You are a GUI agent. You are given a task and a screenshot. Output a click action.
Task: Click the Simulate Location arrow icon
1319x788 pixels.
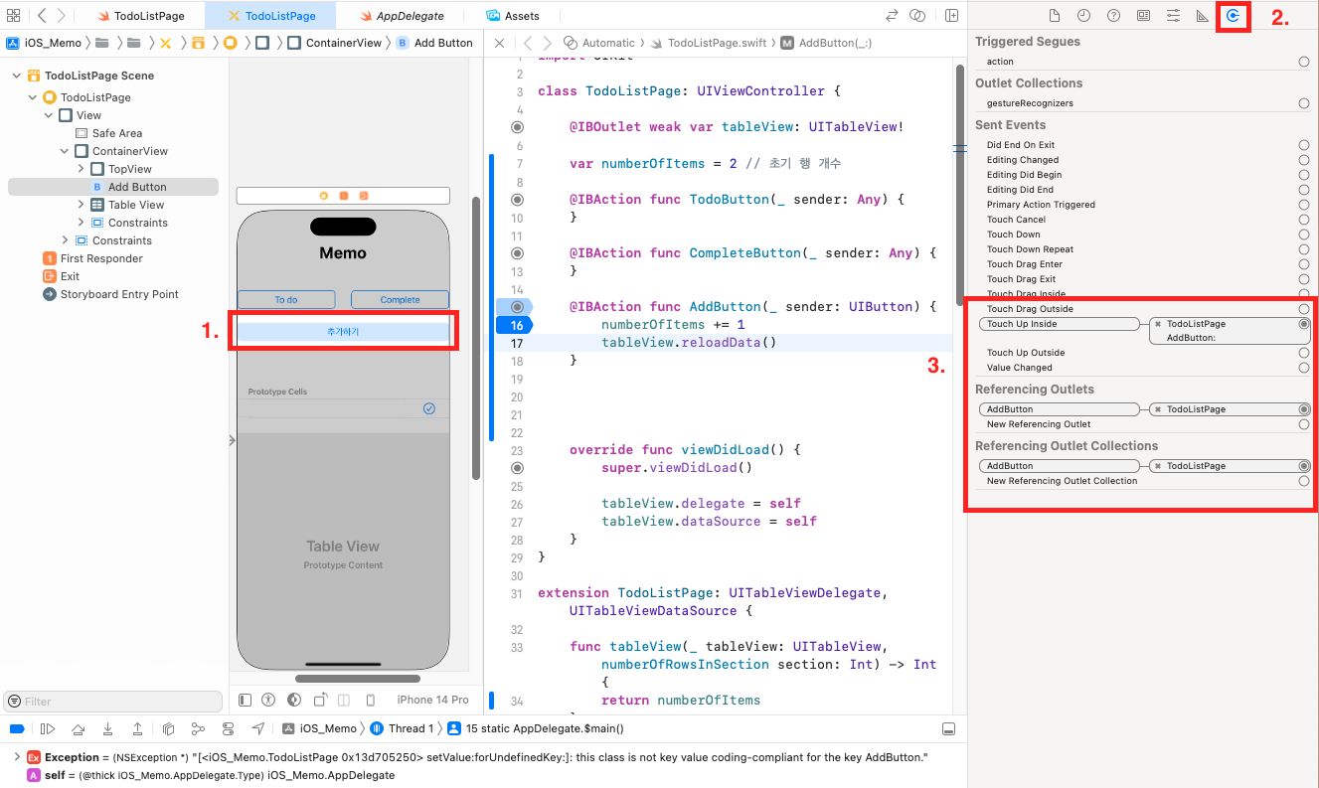(258, 728)
